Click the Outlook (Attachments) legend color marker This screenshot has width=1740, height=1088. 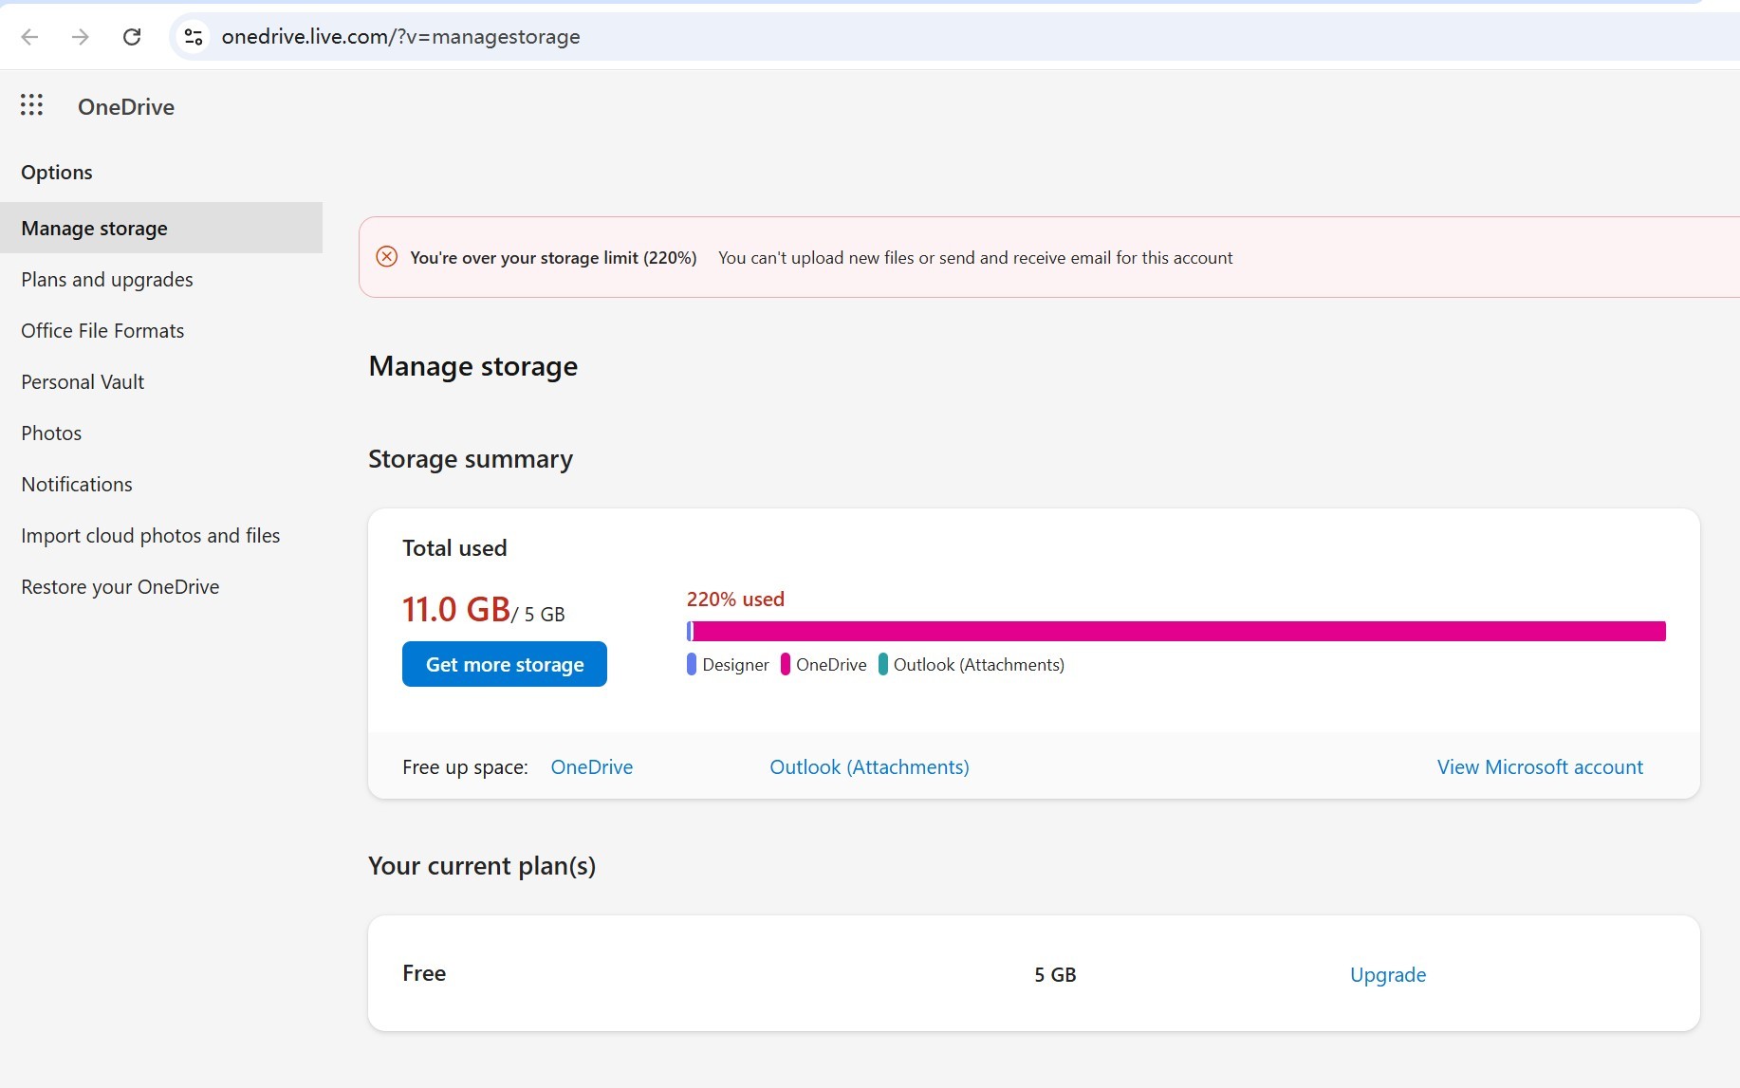pyautogui.click(x=883, y=664)
